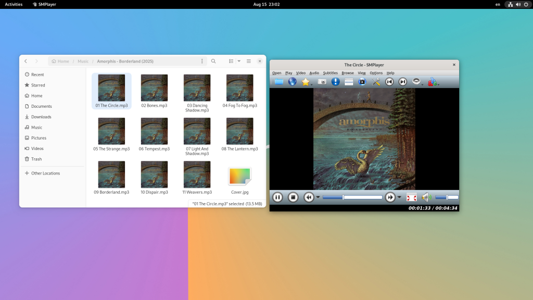Image resolution: width=533 pixels, height=300 pixels.
Task: Click the Home breadcrumb in the path bar
Action: pyautogui.click(x=60, y=61)
